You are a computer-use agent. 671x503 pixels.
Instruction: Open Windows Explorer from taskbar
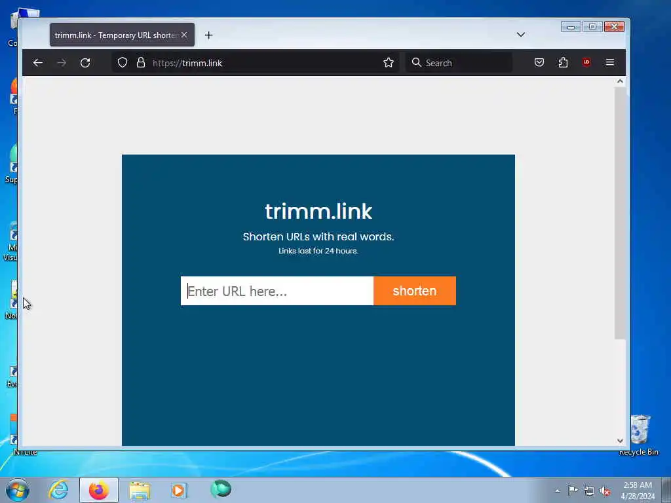[x=140, y=491]
